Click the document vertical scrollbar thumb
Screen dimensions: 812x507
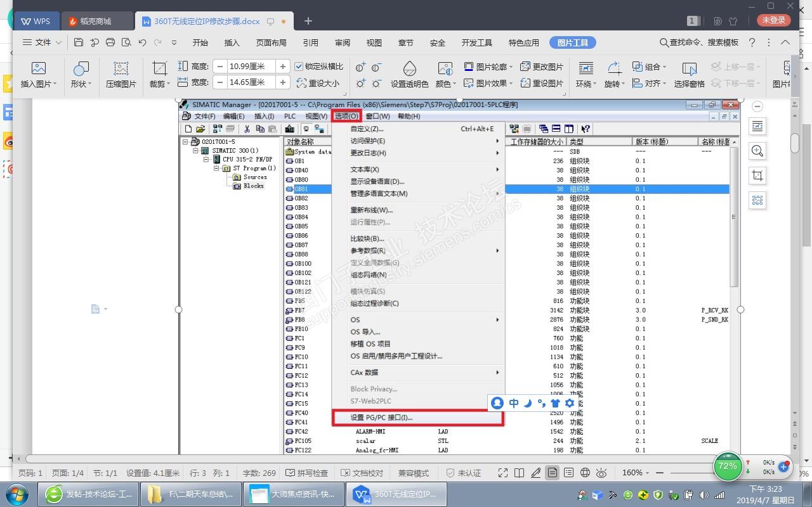pos(795,143)
